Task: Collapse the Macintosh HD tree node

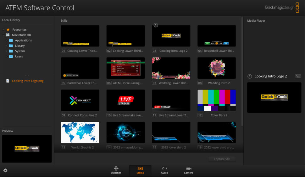Action: tap(3, 35)
